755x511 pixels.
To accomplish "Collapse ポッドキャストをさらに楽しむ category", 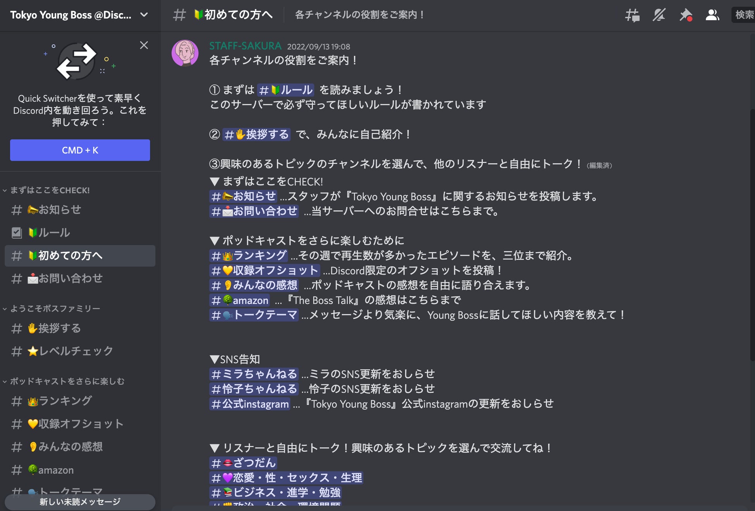I will 67,381.
